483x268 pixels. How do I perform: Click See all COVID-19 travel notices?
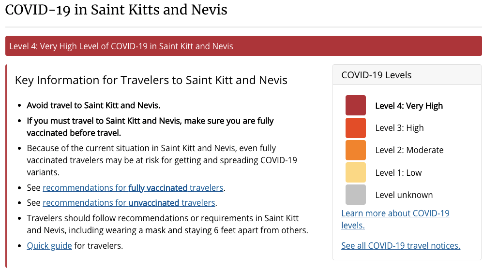coord(400,246)
